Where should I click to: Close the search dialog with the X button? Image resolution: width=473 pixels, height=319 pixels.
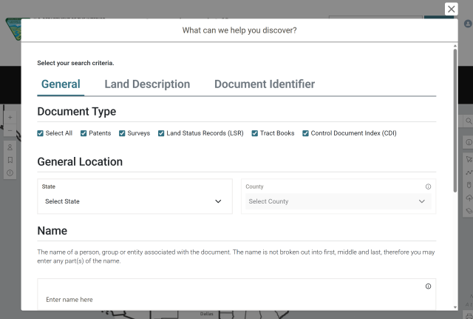point(451,9)
